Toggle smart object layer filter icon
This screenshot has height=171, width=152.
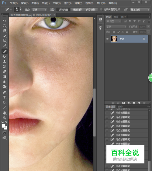point(144,21)
